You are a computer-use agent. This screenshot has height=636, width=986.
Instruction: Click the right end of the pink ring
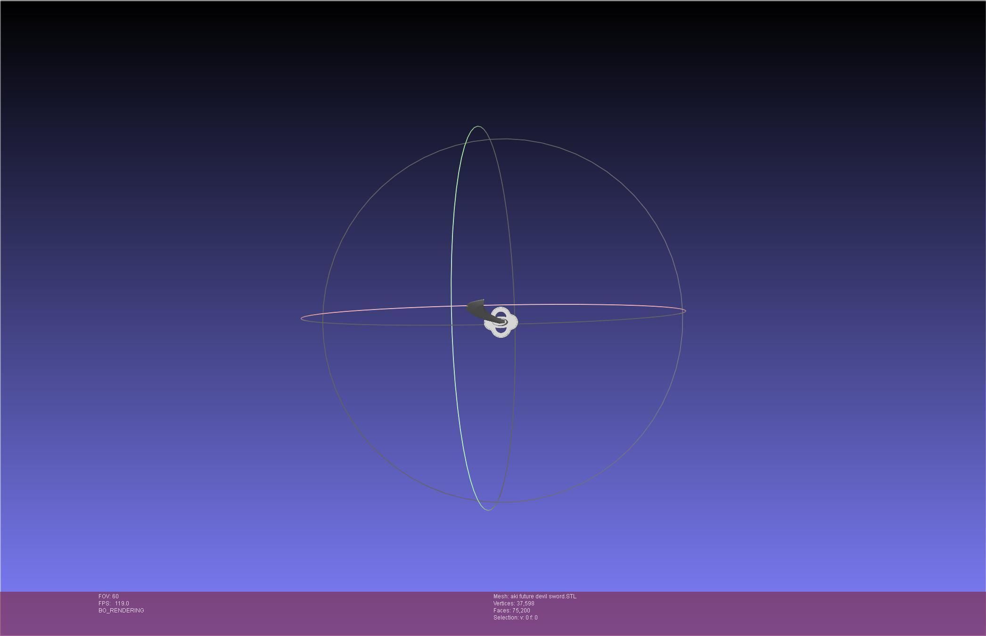pyautogui.click(x=685, y=310)
